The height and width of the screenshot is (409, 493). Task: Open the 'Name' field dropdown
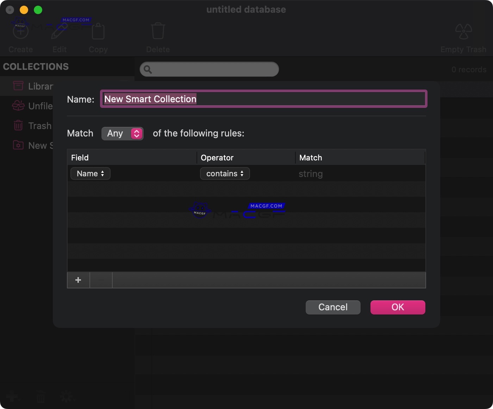[90, 173]
